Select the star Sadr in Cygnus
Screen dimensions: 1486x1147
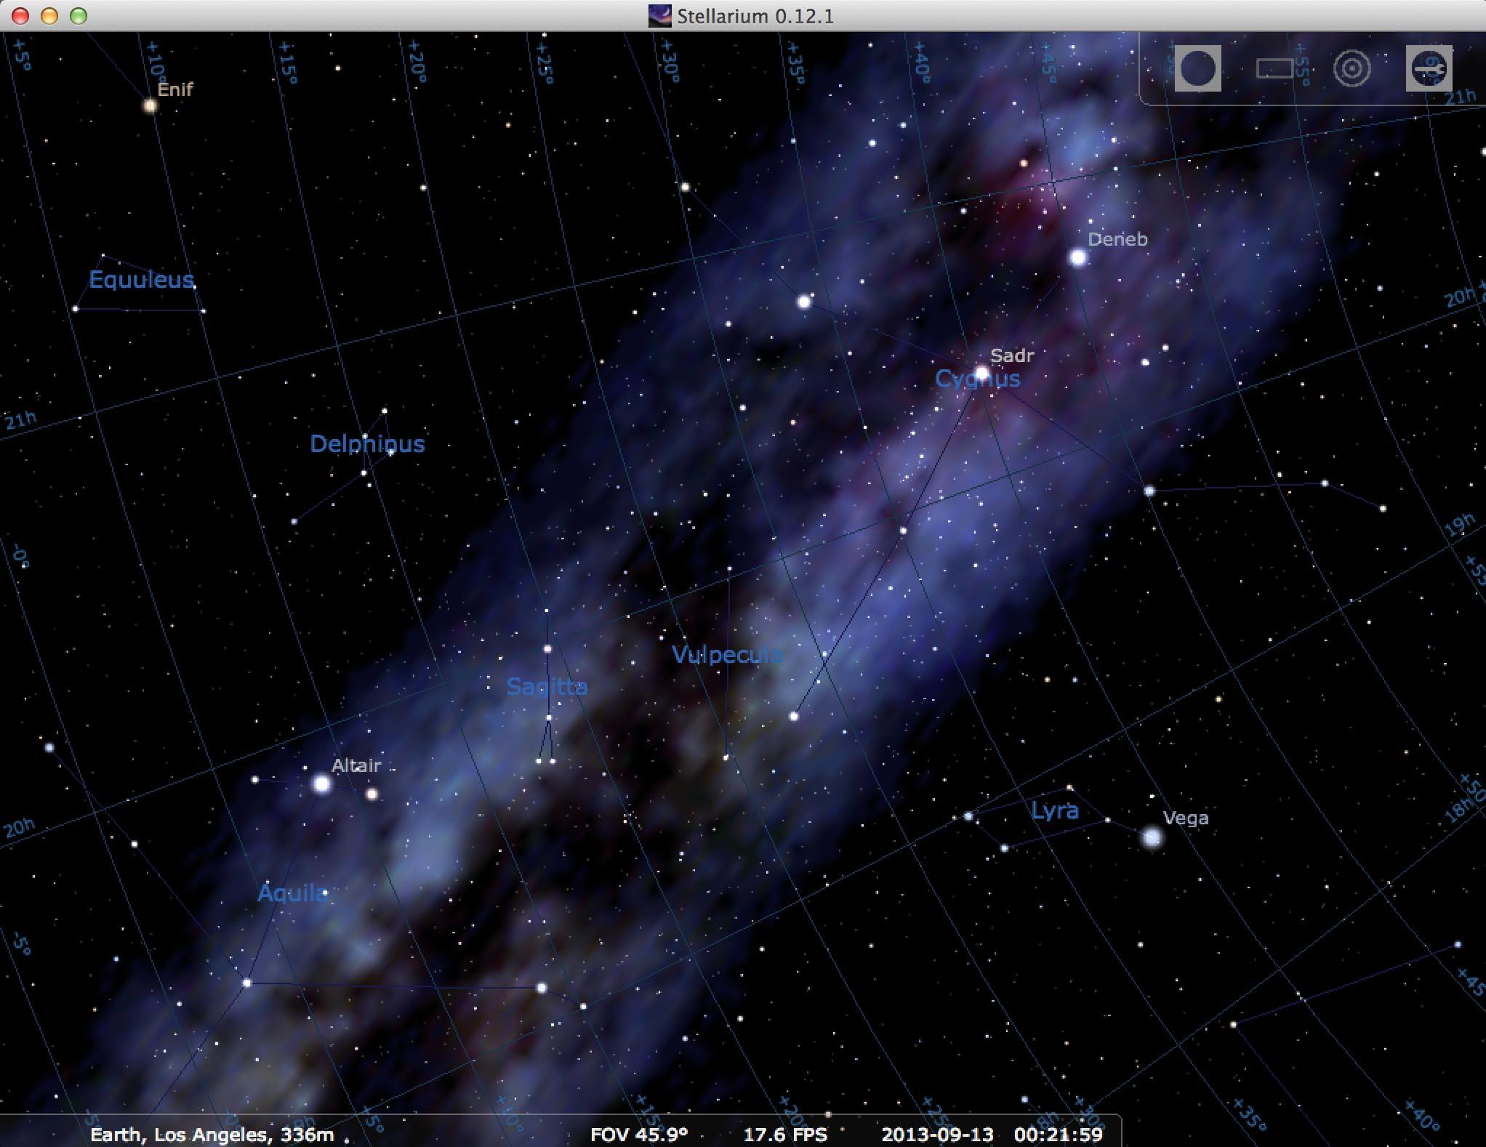[981, 373]
